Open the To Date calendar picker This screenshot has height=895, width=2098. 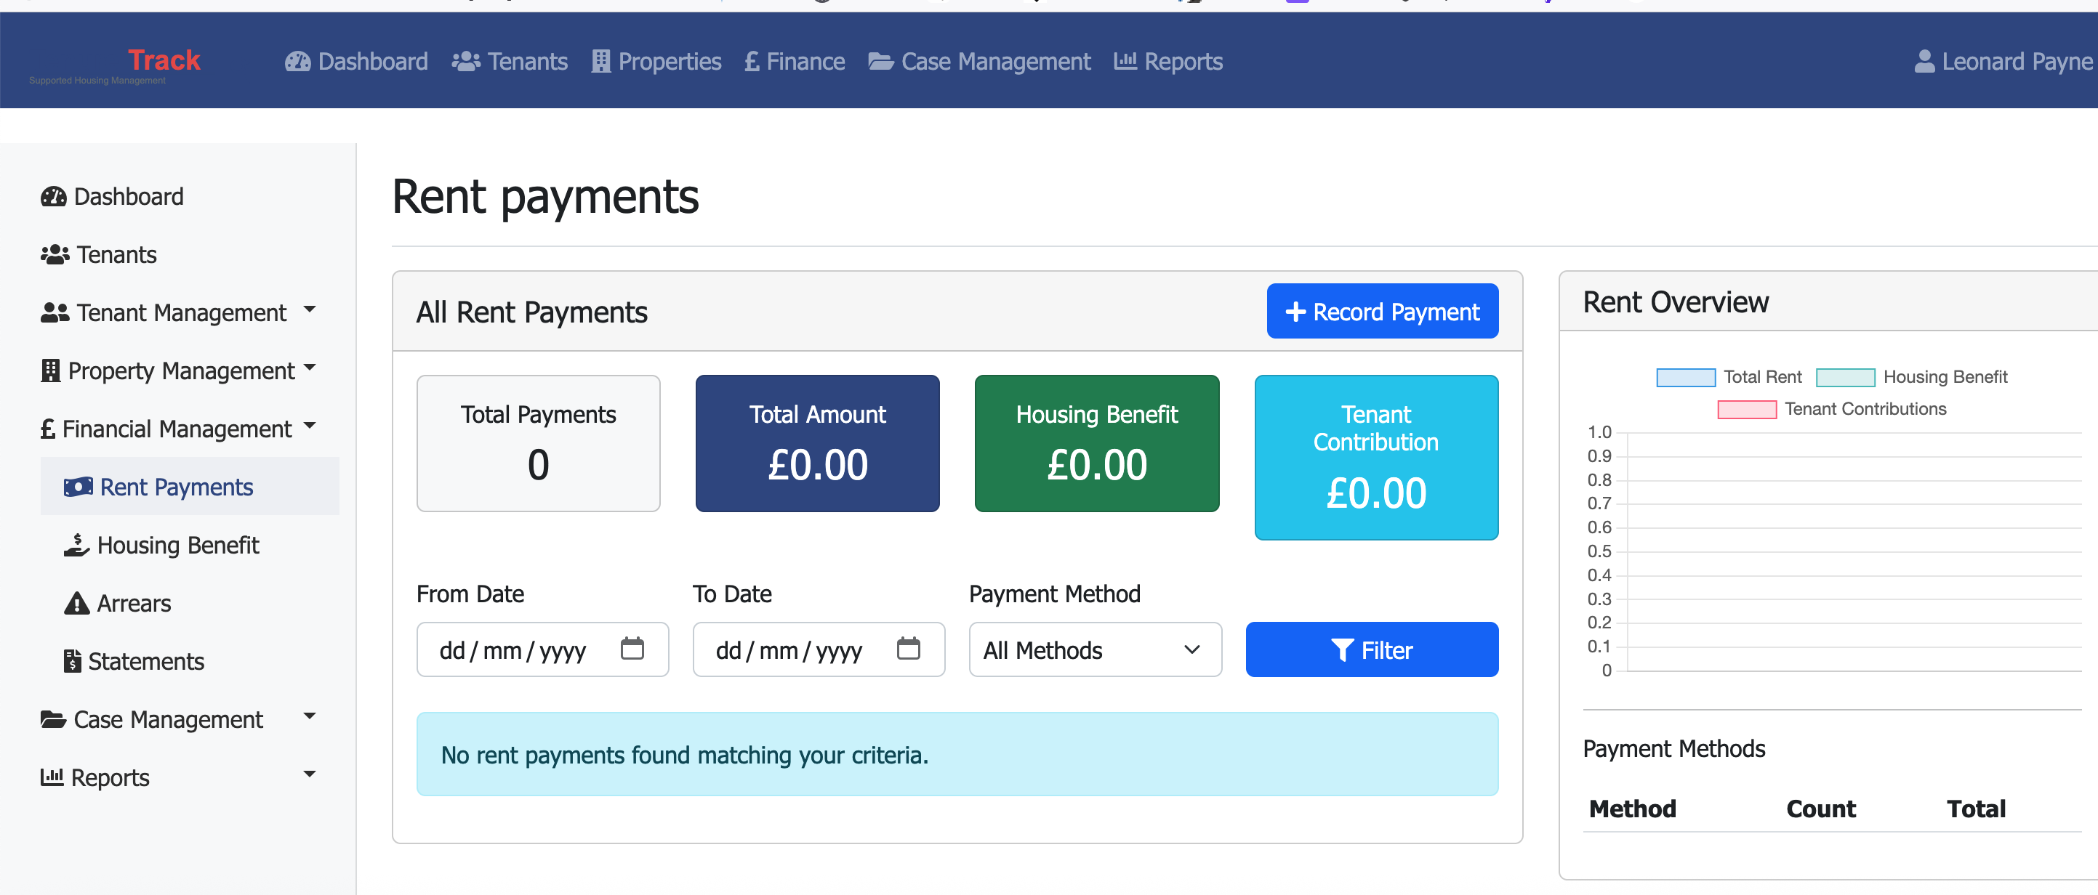tap(909, 649)
